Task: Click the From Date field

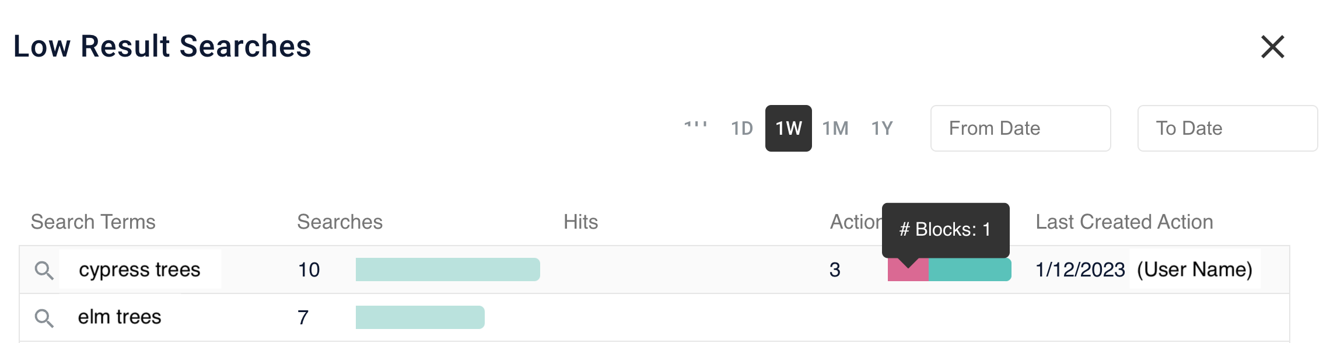Action: tap(1020, 128)
